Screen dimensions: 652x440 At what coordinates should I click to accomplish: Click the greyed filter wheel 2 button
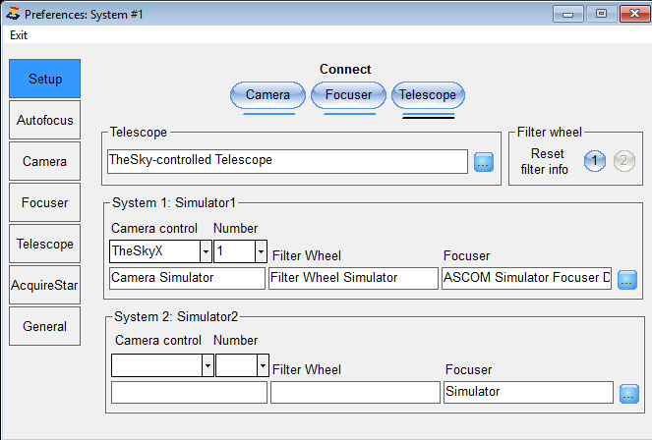(624, 161)
